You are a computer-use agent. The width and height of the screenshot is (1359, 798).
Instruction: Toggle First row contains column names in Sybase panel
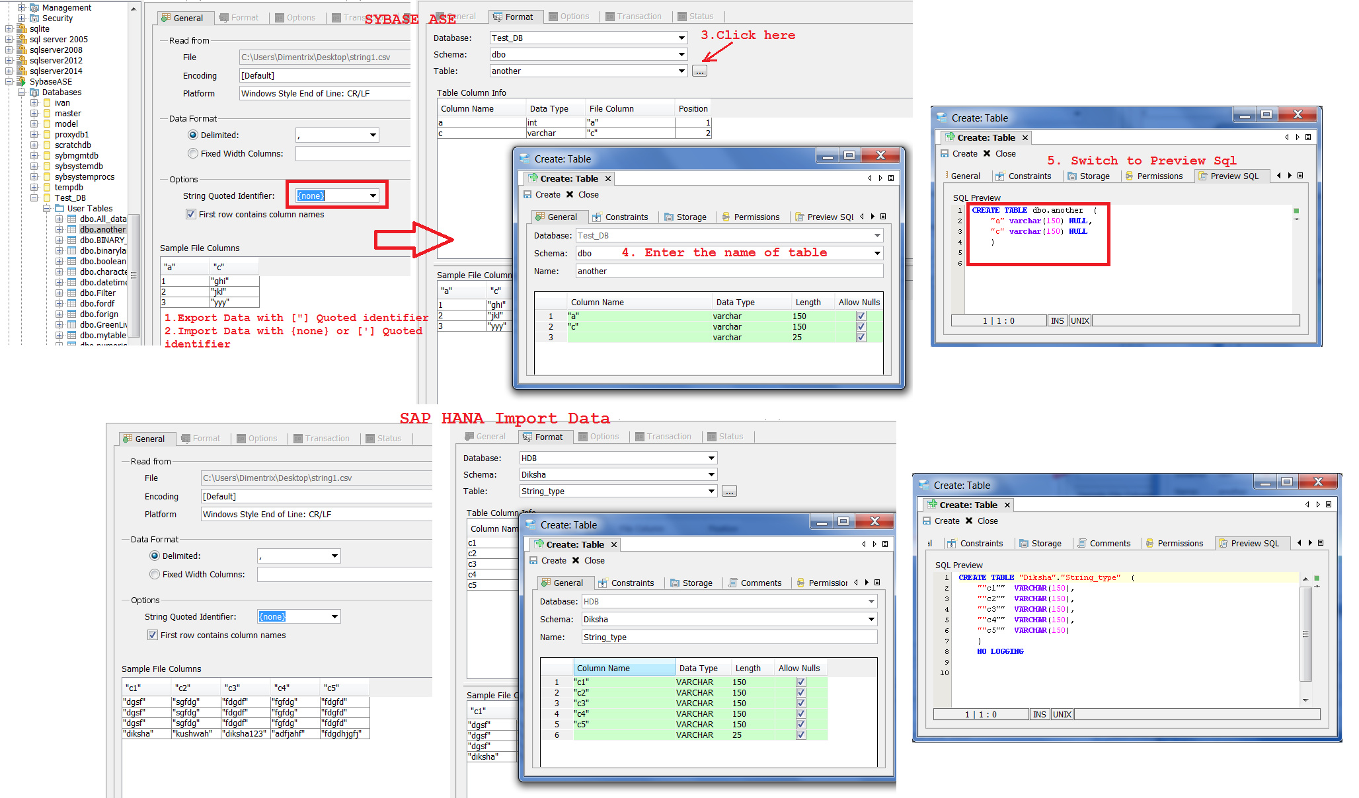191,214
